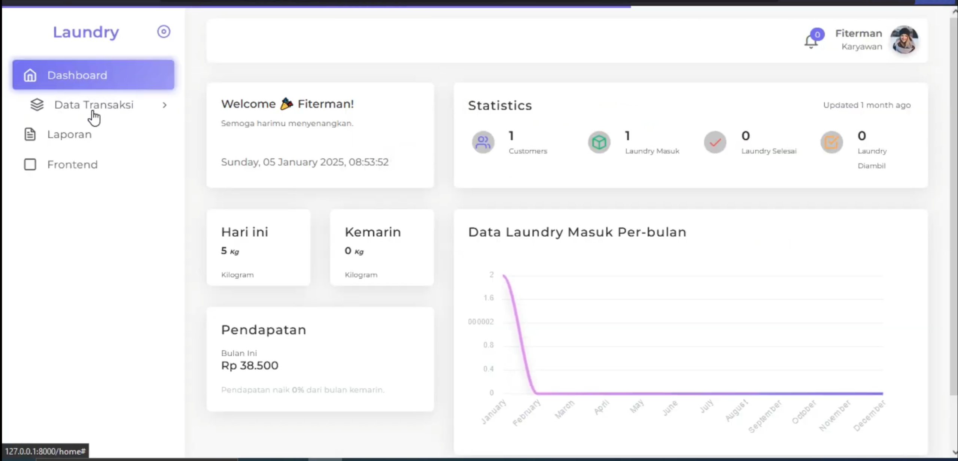
Task: Toggle the sidebar collapse circle icon
Action: pyautogui.click(x=164, y=31)
